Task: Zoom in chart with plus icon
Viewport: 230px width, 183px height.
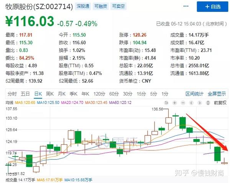Action: point(174,103)
